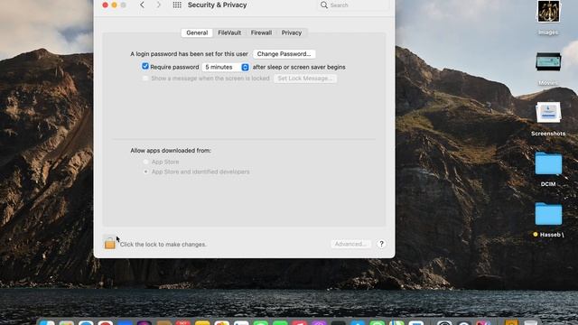Screen dimensions: 578x325
Task: Switch to the Firewall tab
Action: [261, 32]
